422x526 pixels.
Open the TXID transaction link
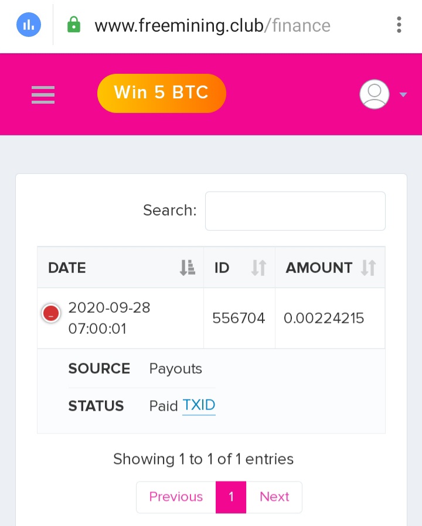pyautogui.click(x=199, y=405)
